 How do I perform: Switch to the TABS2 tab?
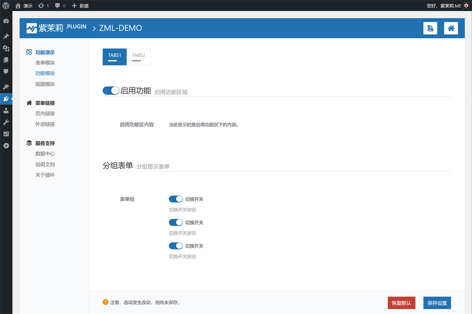(x=139, y=57)
